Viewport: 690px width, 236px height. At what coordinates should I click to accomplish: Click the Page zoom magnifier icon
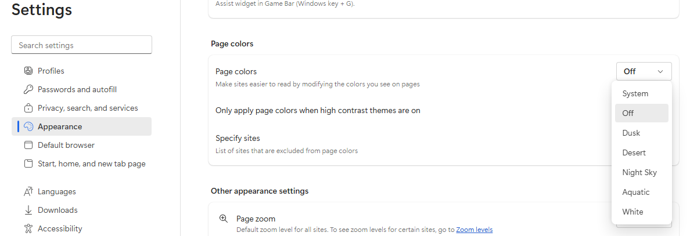click(x=224, y=219)
